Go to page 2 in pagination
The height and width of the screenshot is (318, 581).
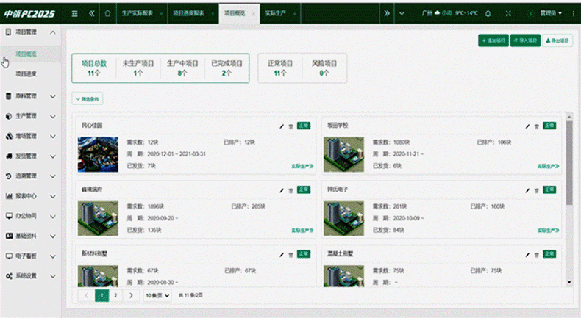(115, 294)
